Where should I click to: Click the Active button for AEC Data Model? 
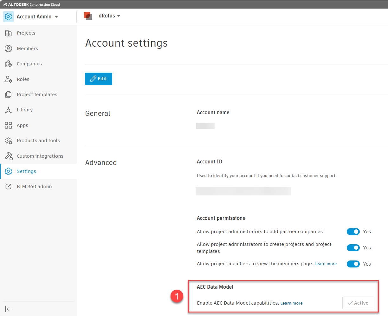point(358,303)
